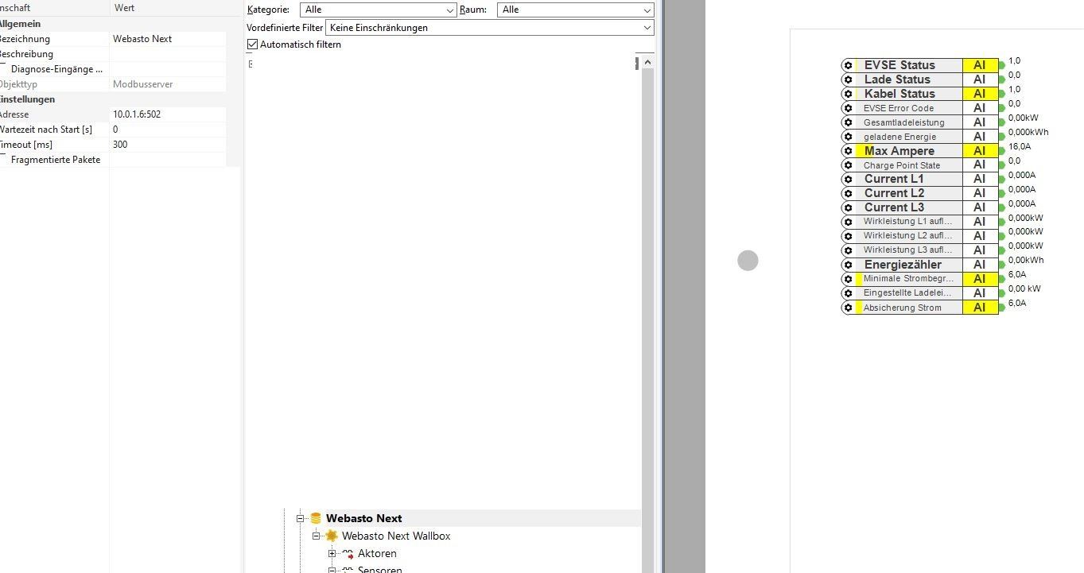Click the gear icon beside Current L1
This screenshot has width=1084, height=573.
click(848, 179)
